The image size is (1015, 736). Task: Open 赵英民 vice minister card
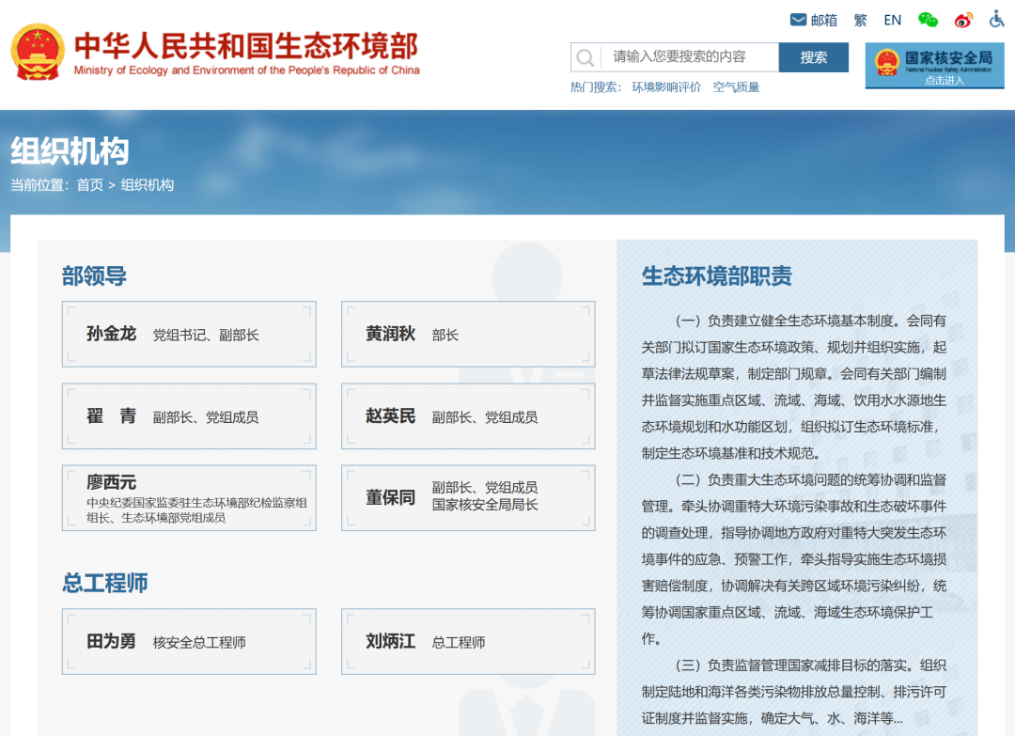[x=468, y=416]
